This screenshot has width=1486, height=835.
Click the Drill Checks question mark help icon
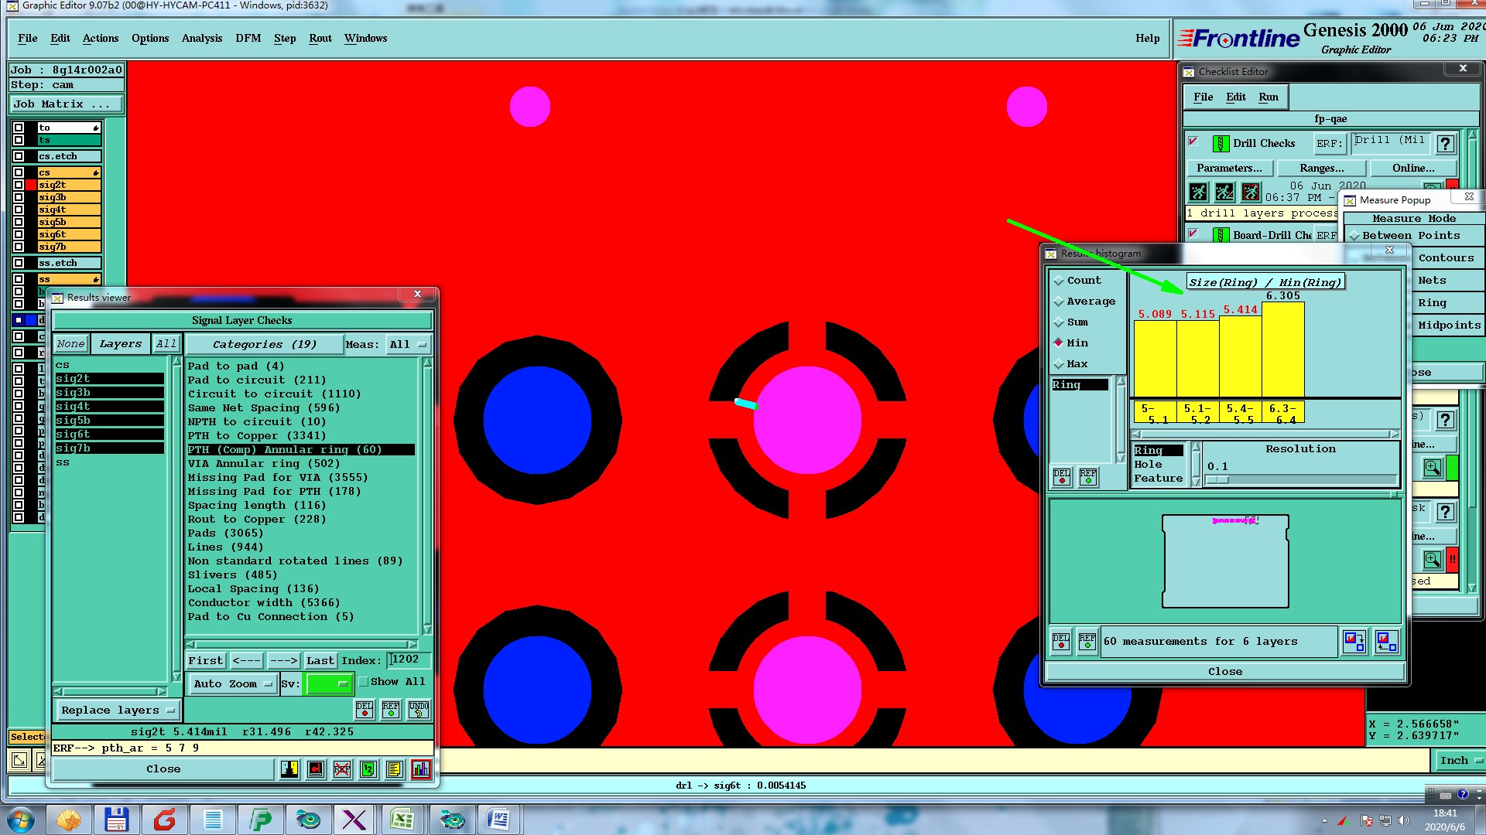point(1444,144)
